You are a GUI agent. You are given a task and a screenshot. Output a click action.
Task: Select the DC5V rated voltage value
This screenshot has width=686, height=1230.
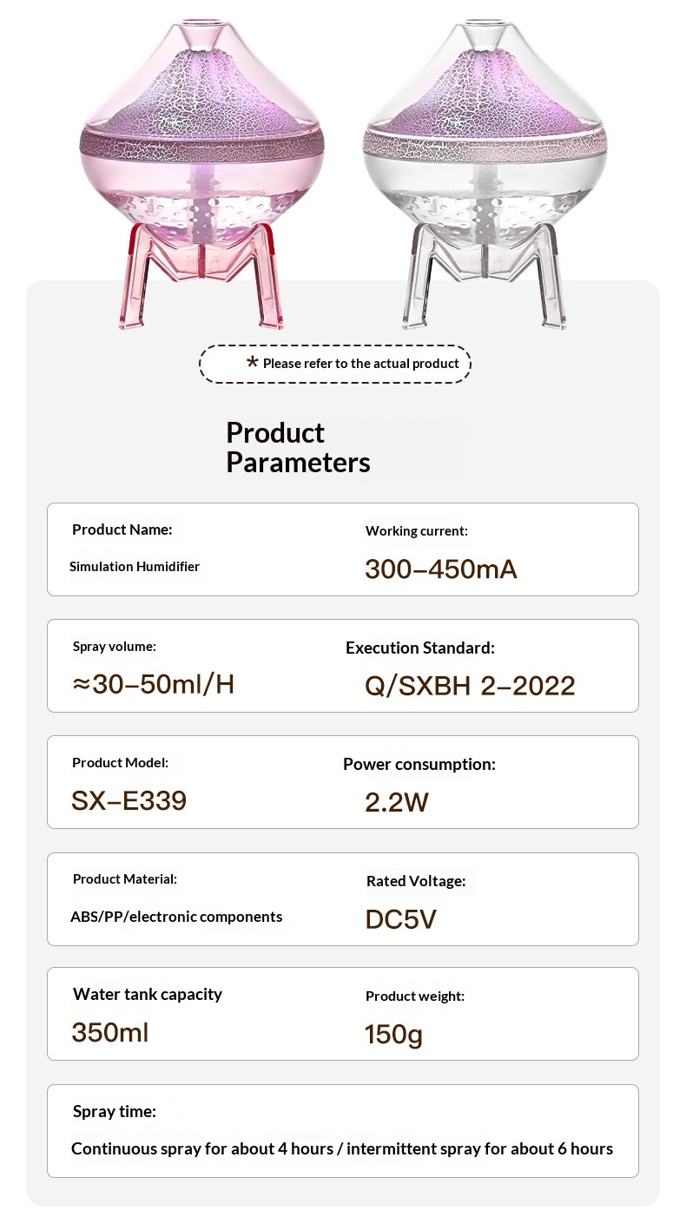pos(400,919)
